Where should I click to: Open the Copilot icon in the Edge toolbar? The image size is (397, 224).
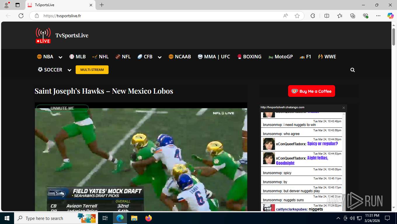[x=391, y=16]
